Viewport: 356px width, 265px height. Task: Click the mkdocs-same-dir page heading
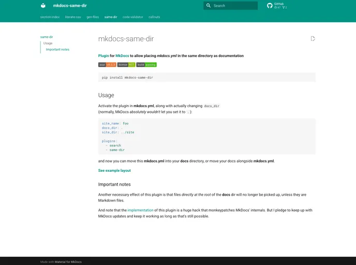click(x=126, y=39)
